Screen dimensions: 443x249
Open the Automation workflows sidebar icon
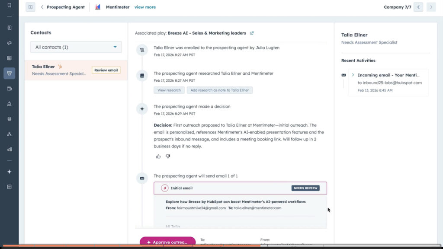(10, 134)
